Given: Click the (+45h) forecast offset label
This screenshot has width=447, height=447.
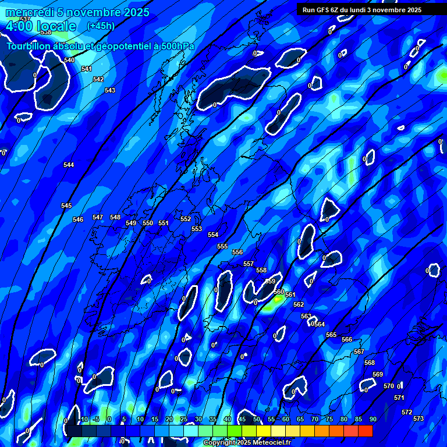Looking at the screenshot, I should 101,26.
